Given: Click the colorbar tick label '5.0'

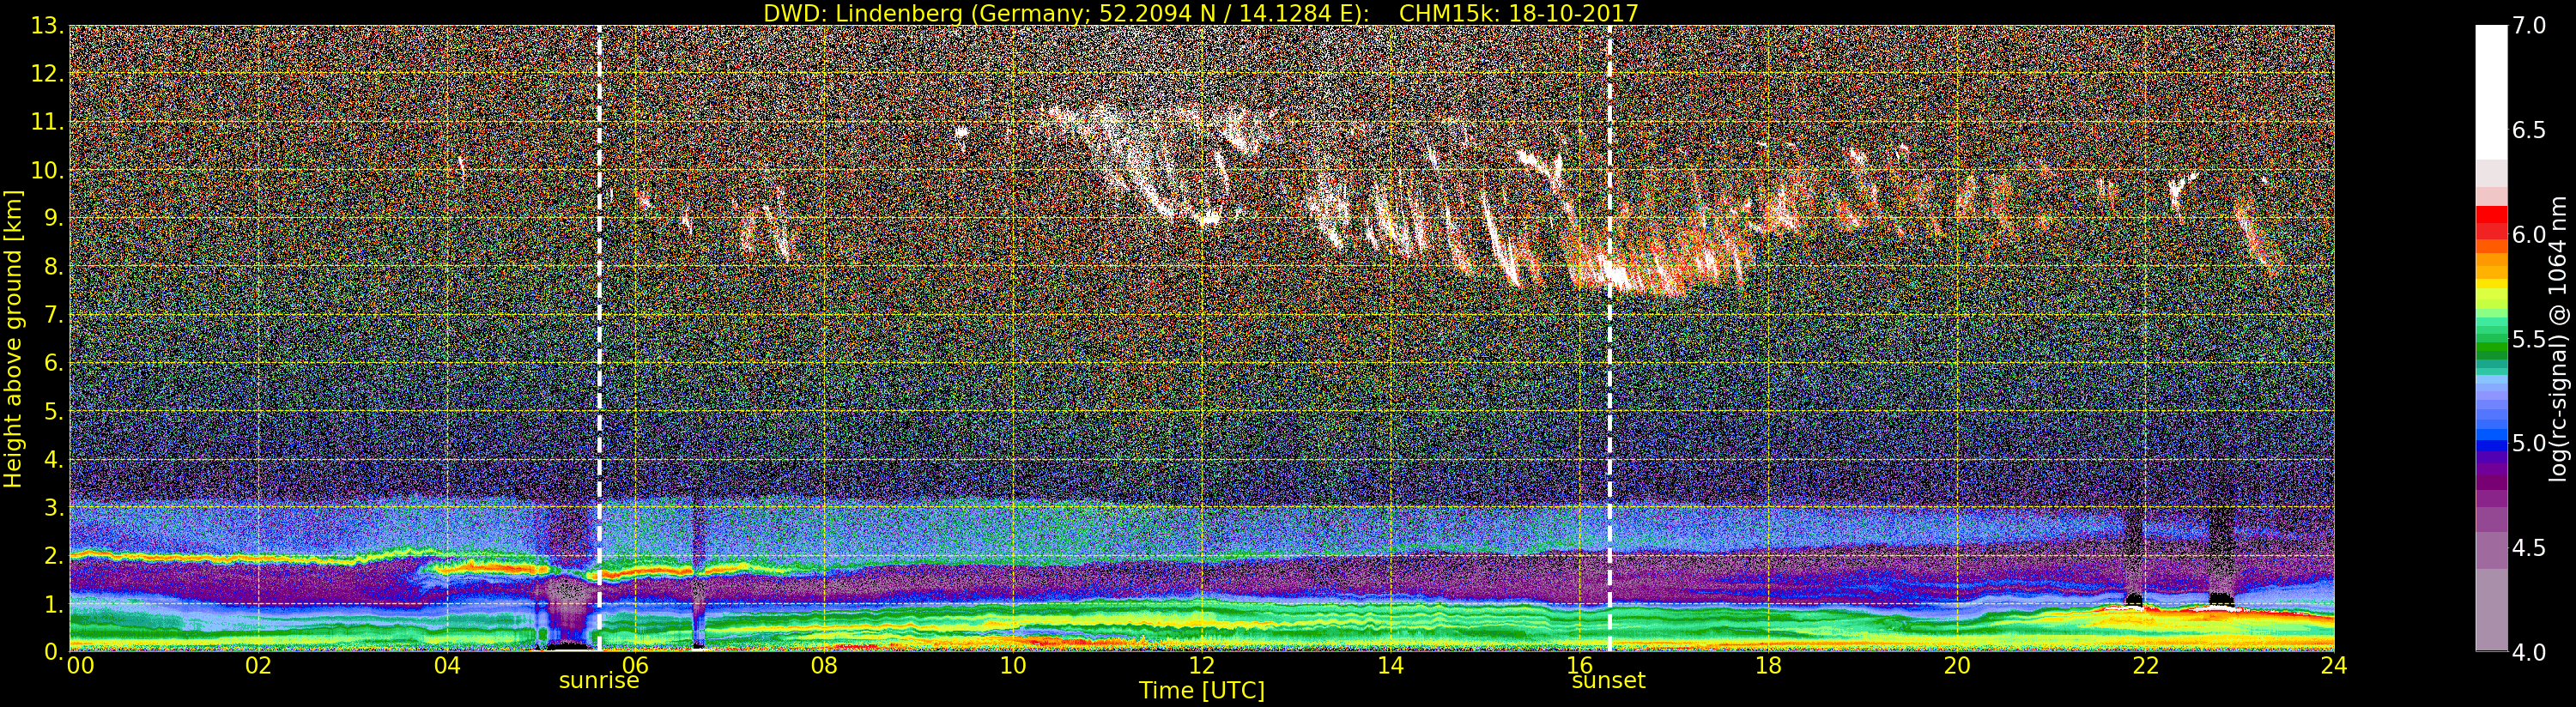Looking at the screenshot, I should tap(2529, 443).
